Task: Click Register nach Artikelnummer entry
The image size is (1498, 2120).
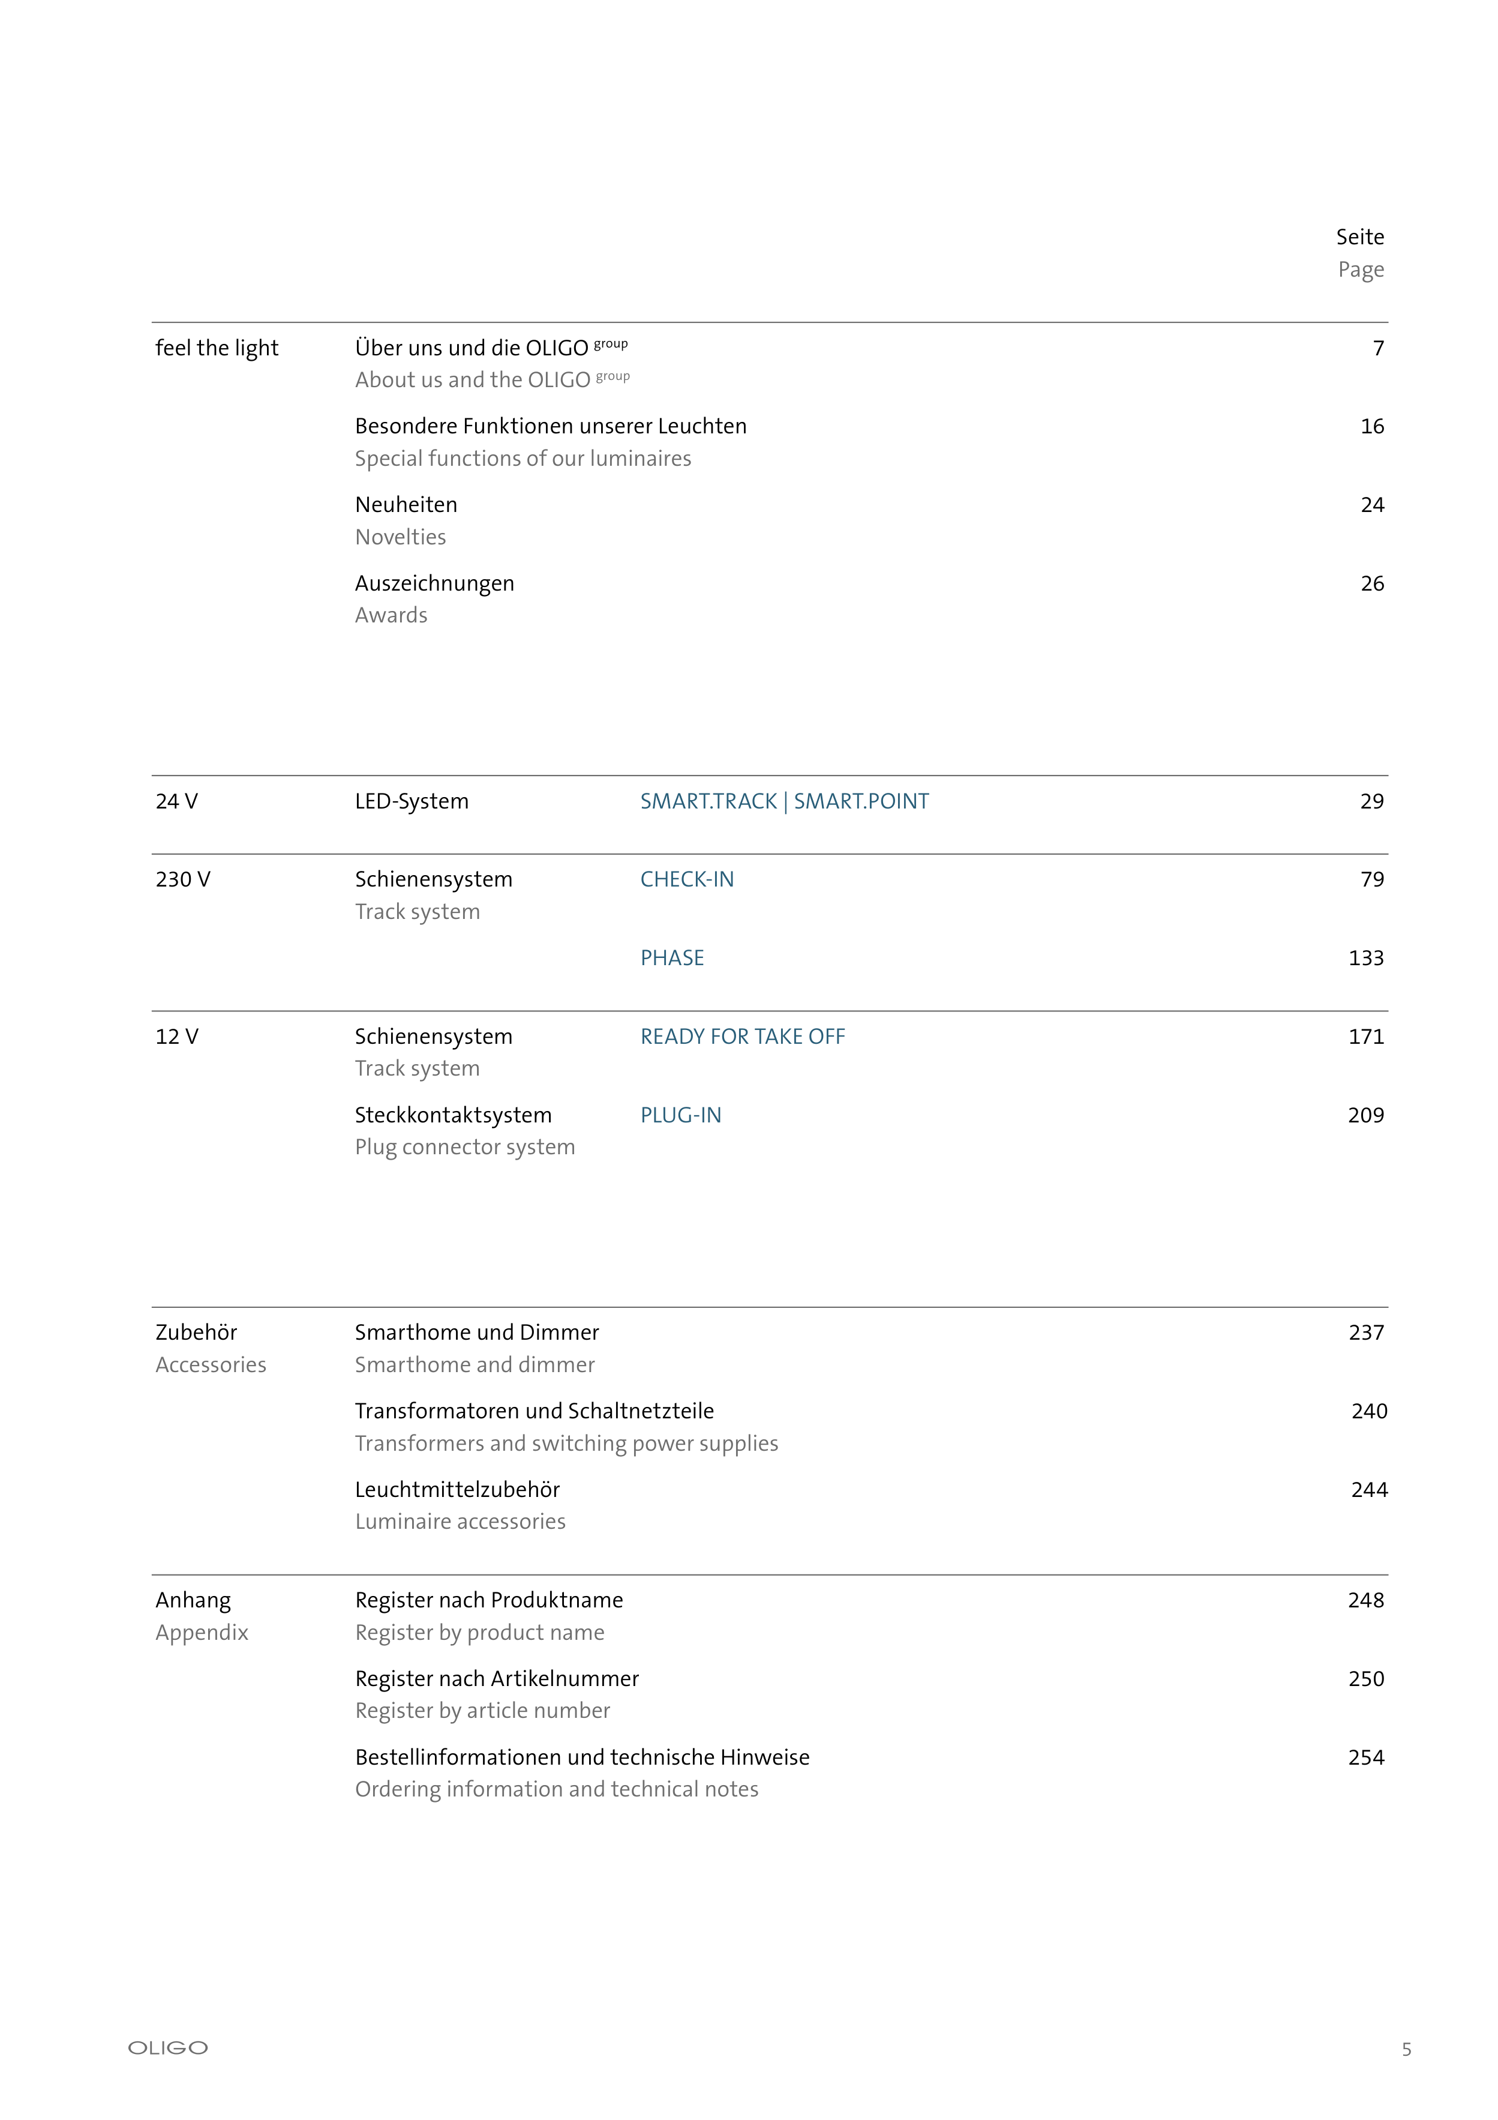Action: (497, 1679)
